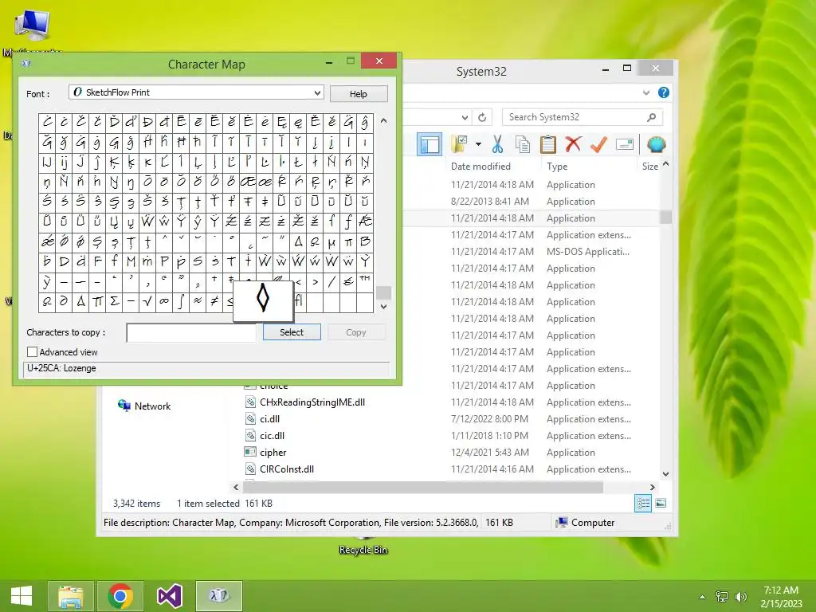Sort by Size column header
816x612 pixels.
(x=650, y=166)
